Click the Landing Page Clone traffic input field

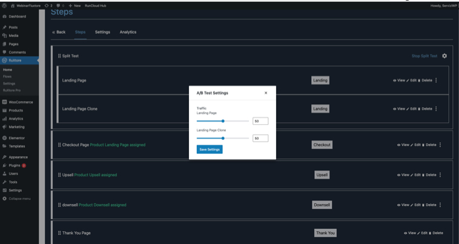coord(260,138)
